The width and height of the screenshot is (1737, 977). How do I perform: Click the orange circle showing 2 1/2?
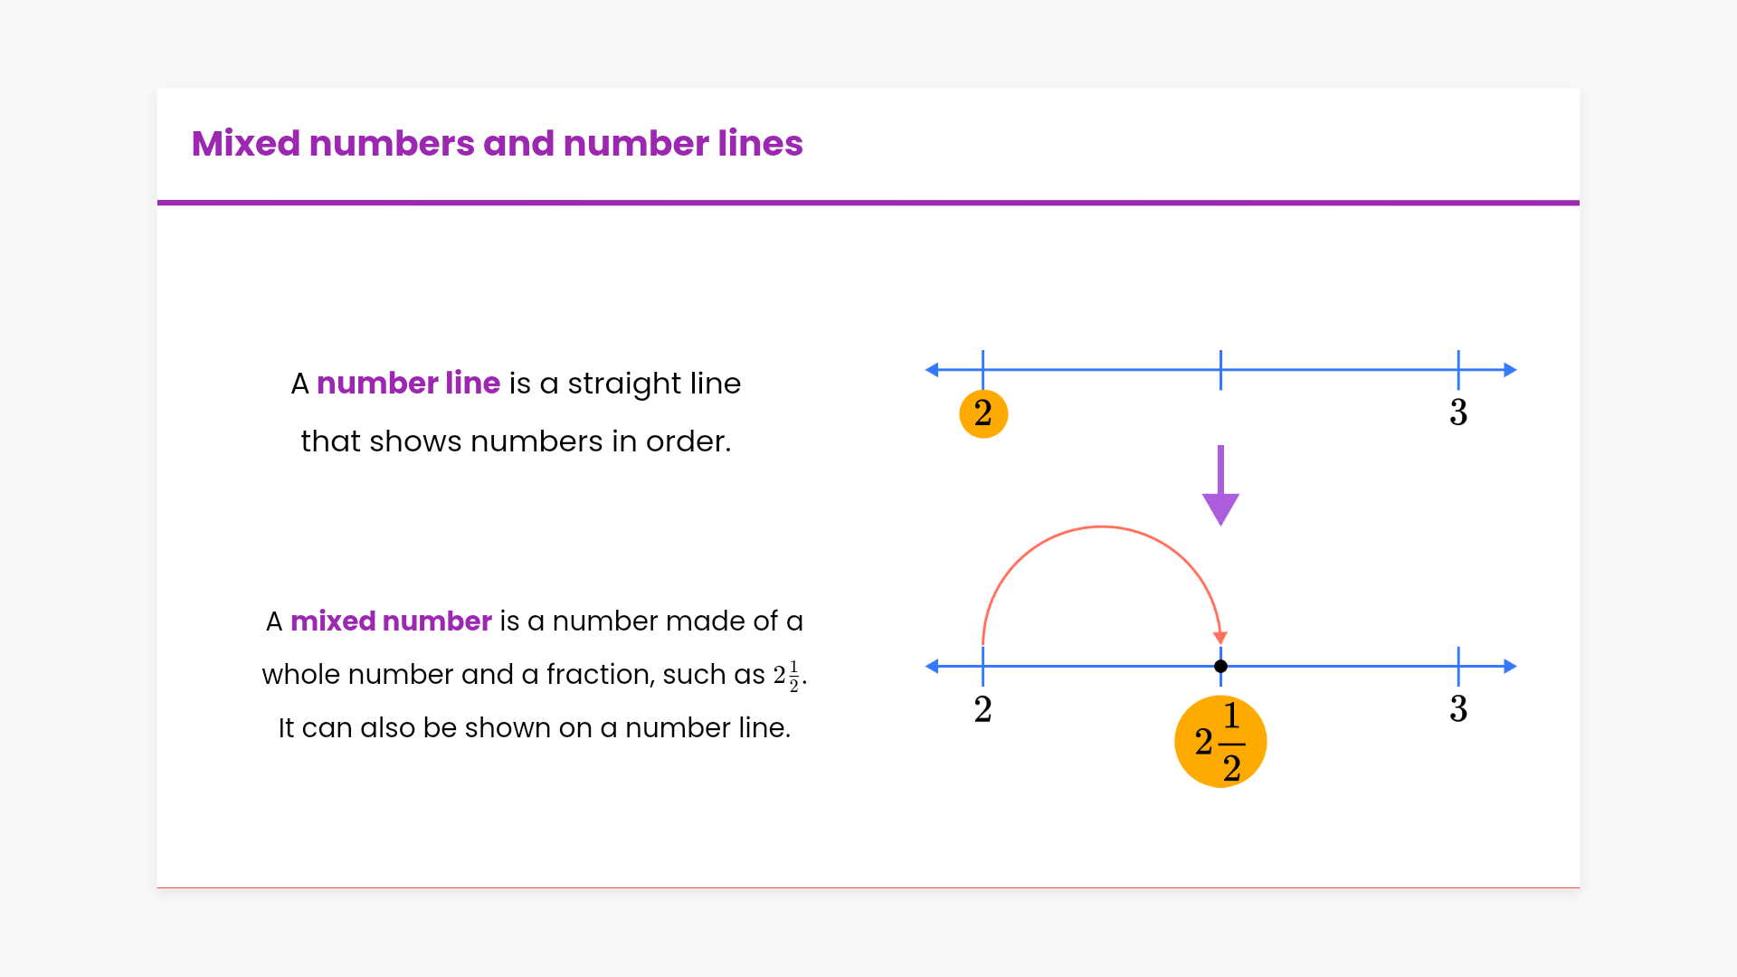pos(1220,742)
